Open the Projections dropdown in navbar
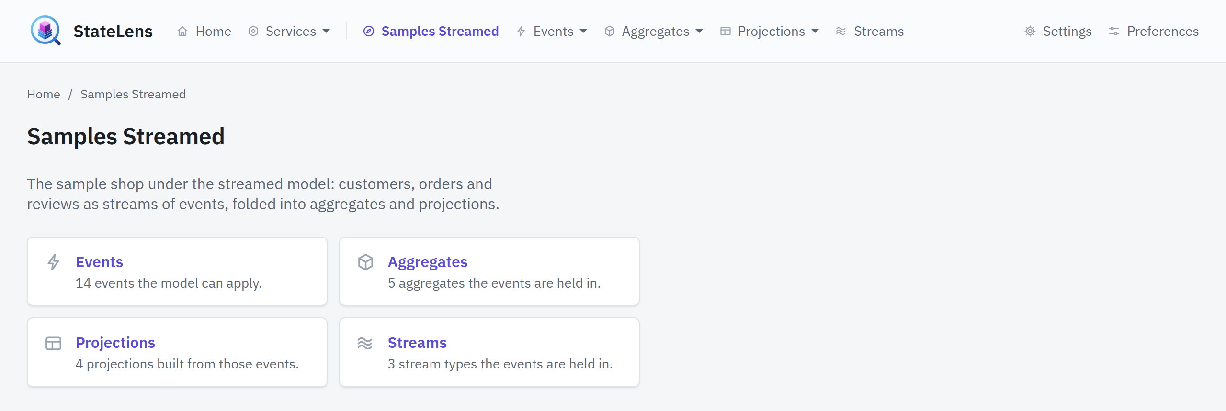Viewport: 1226px width, 411px height. pyautogui.click(x=770, y=32)
